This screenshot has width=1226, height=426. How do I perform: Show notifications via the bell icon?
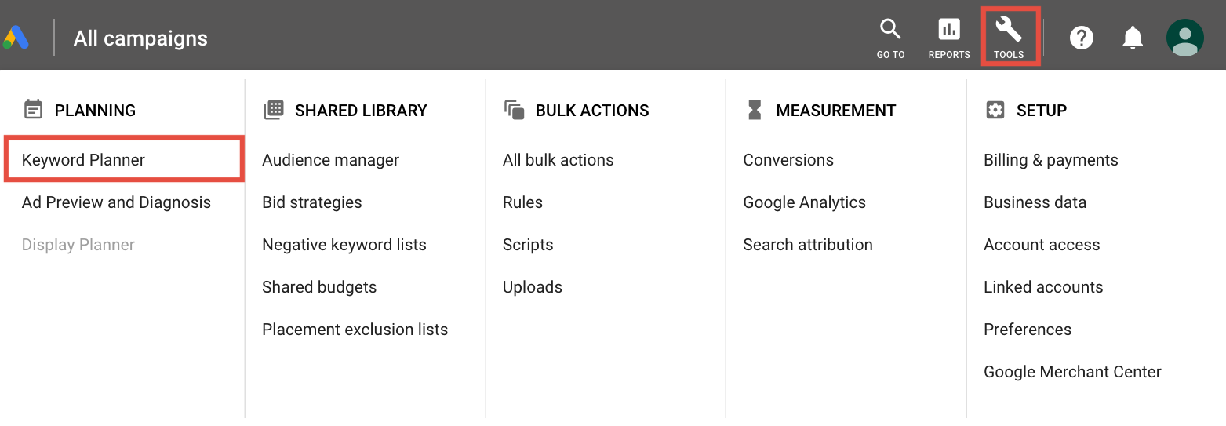click(x=1132, y=38)
